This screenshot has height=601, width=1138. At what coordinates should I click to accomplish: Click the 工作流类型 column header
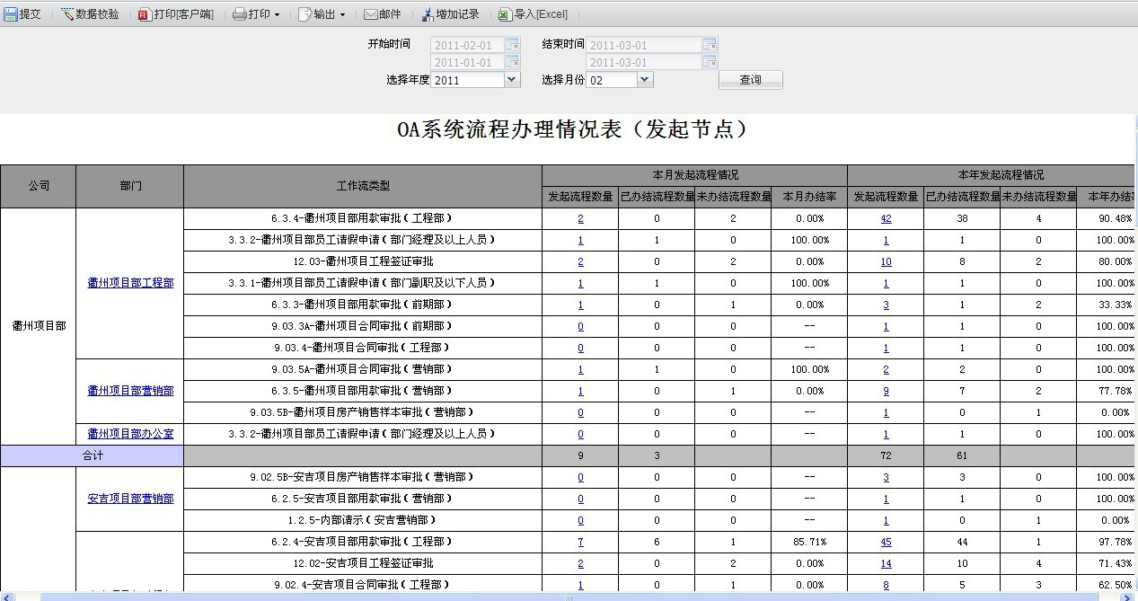coord(363,186)
